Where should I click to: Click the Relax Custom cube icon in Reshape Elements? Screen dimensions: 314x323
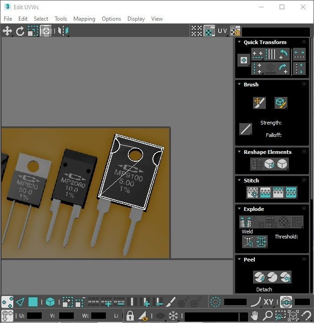282,164
